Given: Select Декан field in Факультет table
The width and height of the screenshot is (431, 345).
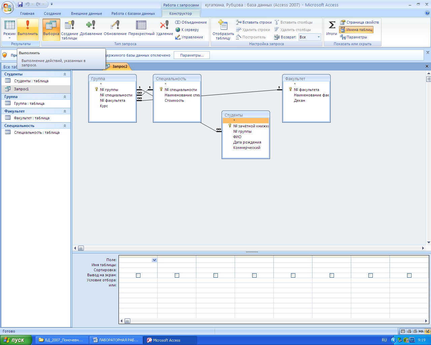Looking at the screenshot, I should [299, 100].
